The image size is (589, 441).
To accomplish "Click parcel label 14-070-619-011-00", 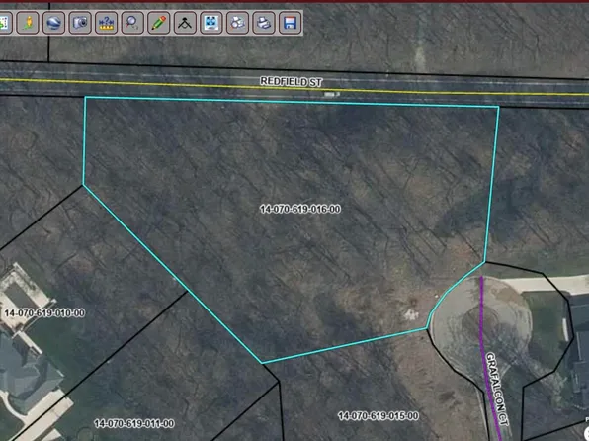I will [134, 424].
